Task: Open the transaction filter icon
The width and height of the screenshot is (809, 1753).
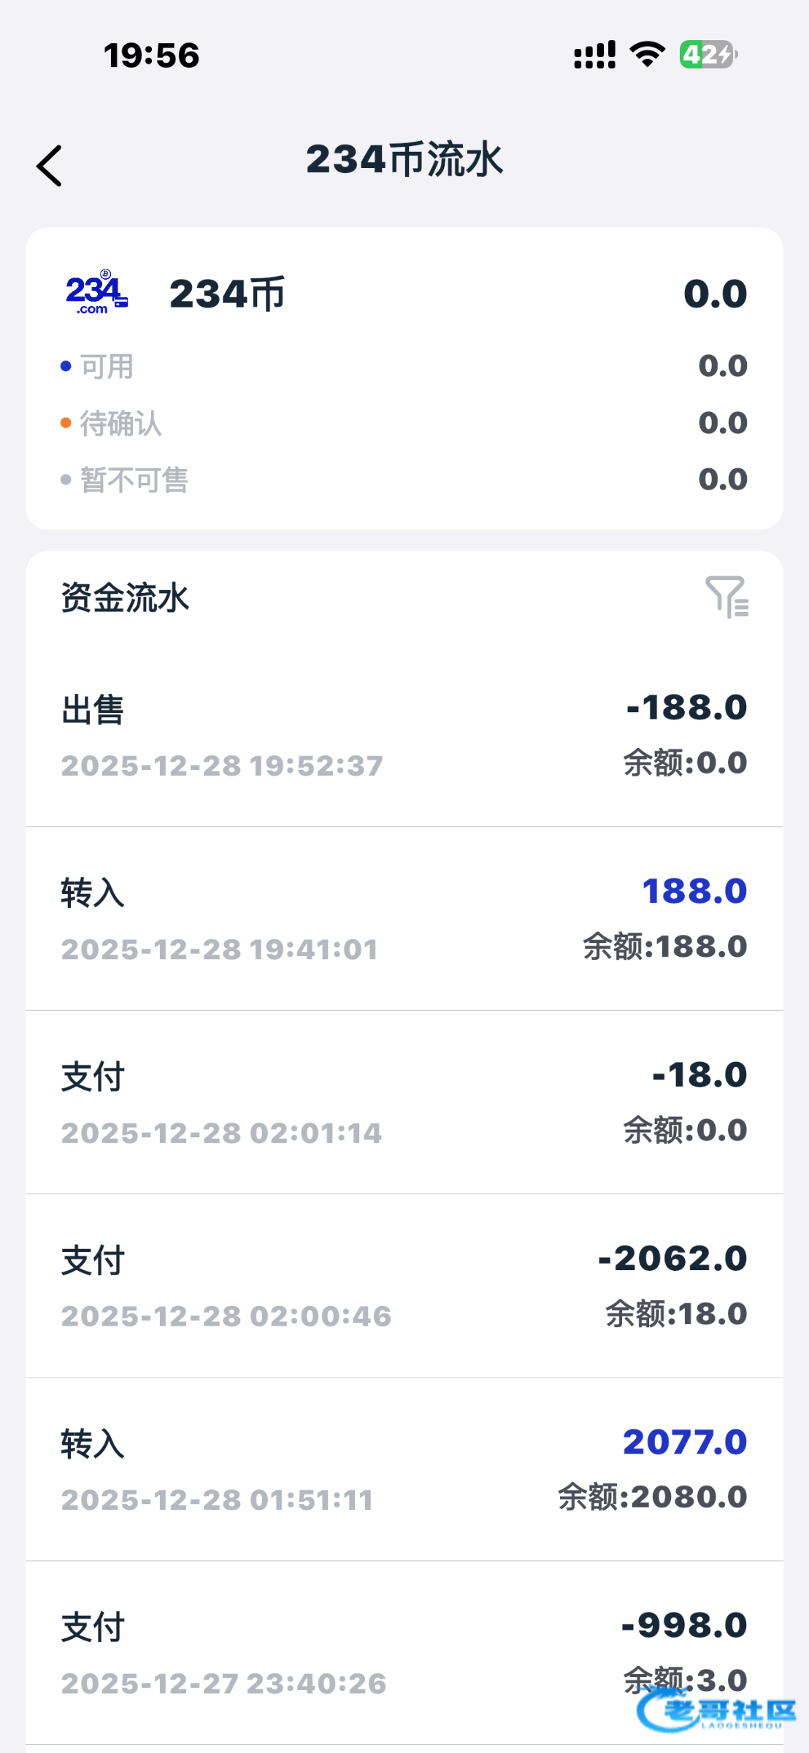Action: point(726,597)
